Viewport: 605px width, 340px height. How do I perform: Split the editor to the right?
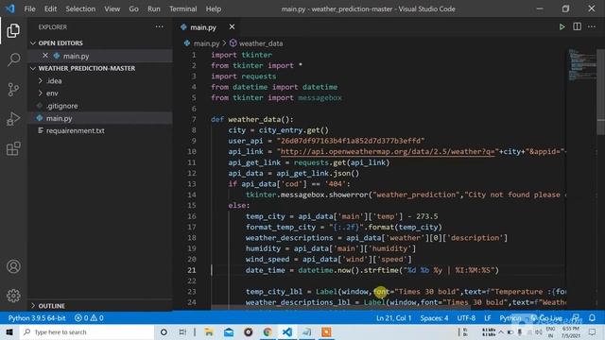coord(577,27)
